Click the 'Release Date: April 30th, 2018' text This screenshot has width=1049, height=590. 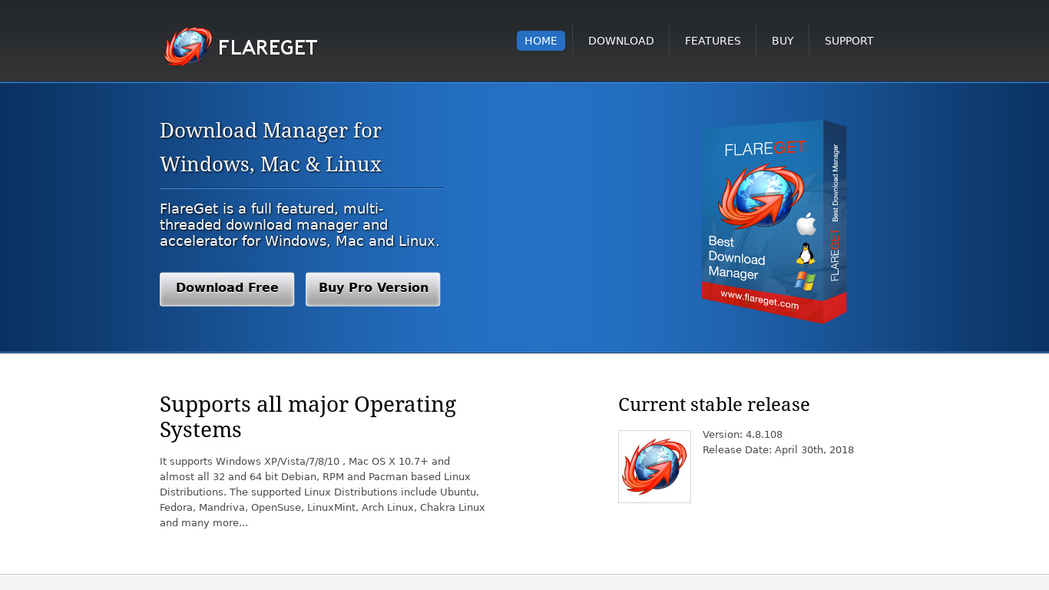tap(778, 450)
